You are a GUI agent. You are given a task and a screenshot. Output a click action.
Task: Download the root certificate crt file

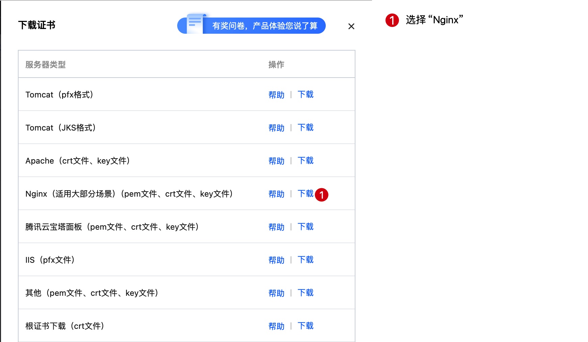[305, 326]
